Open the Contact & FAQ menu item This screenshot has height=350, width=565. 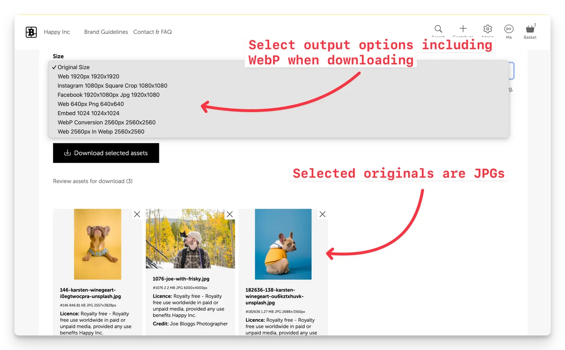(x=152, y=32)
